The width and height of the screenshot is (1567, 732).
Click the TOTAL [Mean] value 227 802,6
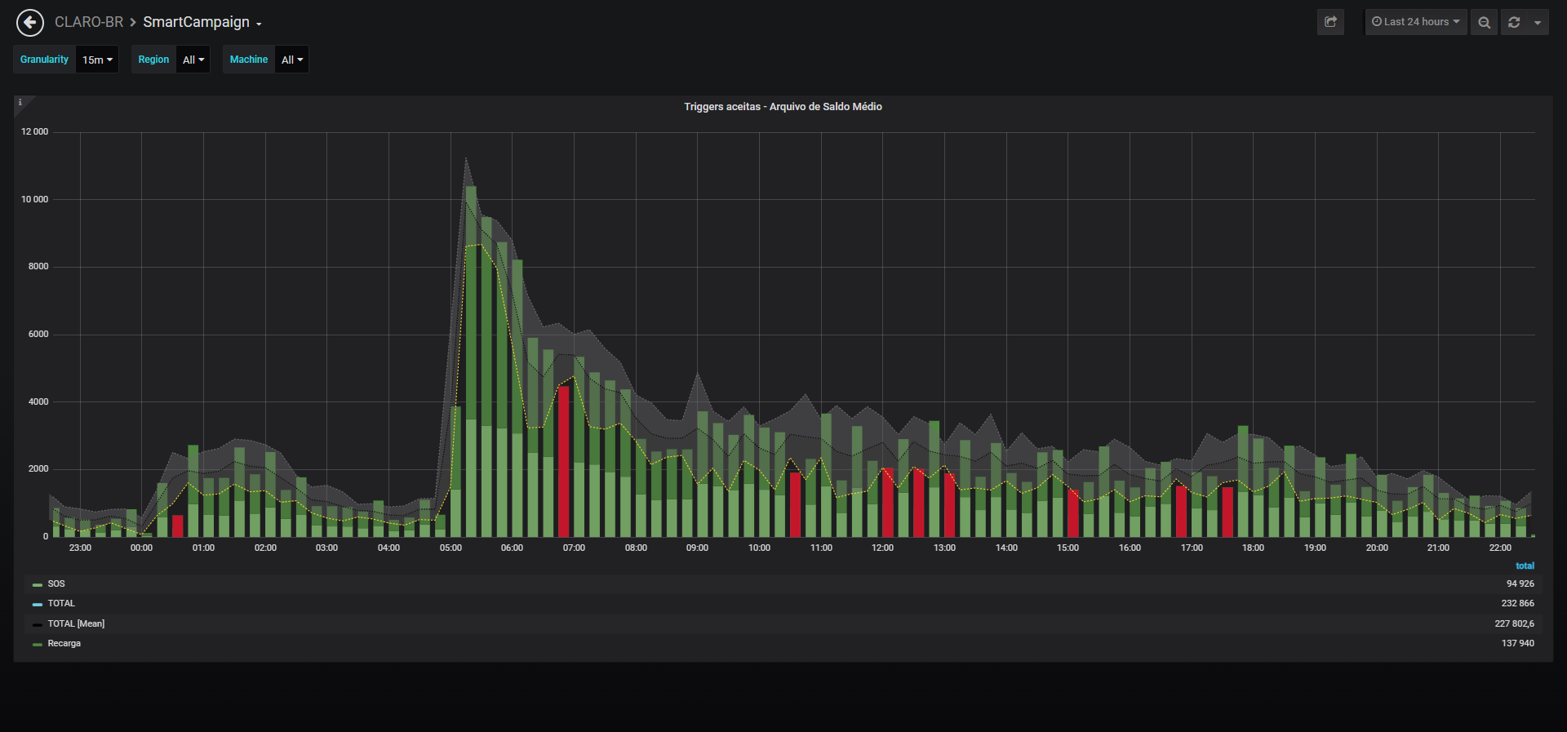tap(1514, 623)
